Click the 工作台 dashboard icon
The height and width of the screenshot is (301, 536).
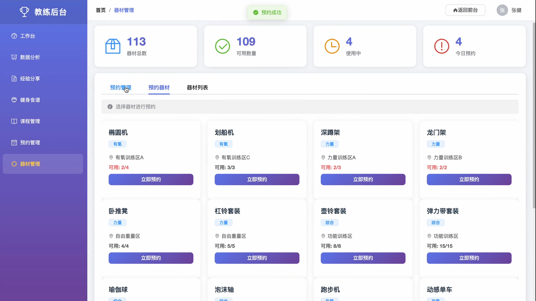click(14, 36)
